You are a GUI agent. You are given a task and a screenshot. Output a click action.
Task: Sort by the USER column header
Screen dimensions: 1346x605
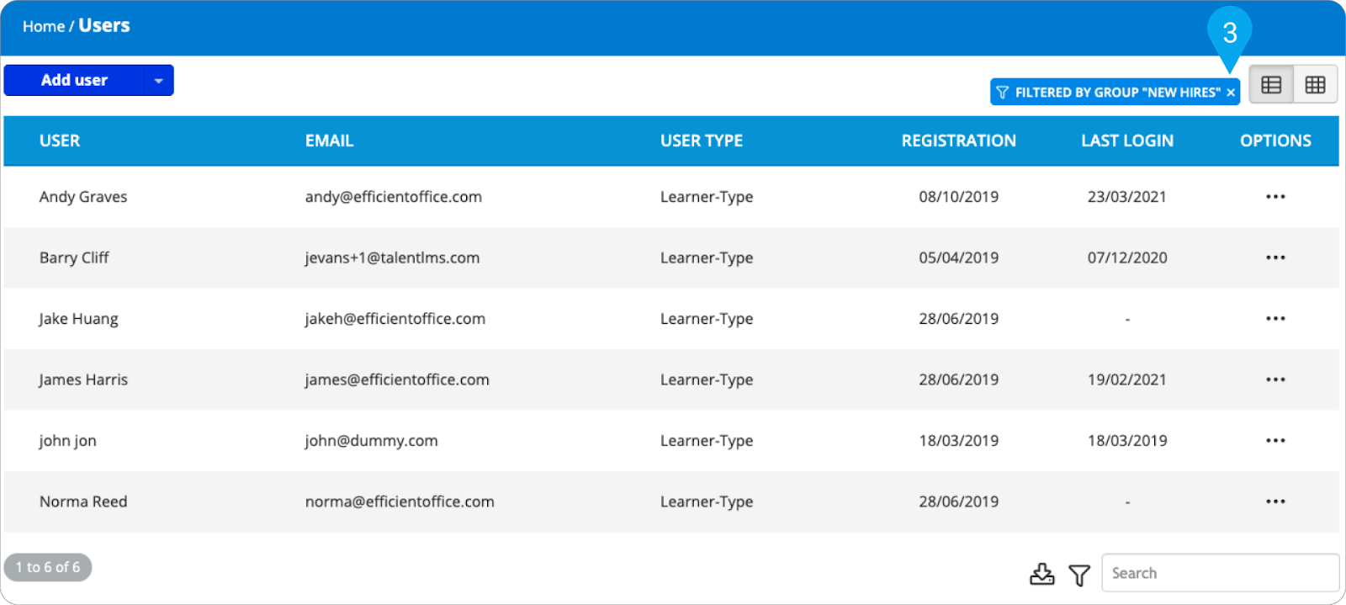tap(60, 141)
